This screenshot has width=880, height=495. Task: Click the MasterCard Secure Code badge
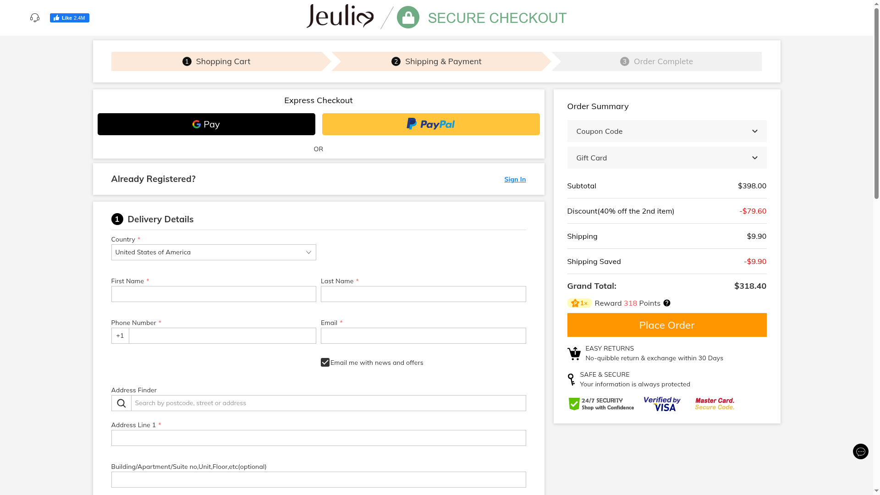[714, 404]
